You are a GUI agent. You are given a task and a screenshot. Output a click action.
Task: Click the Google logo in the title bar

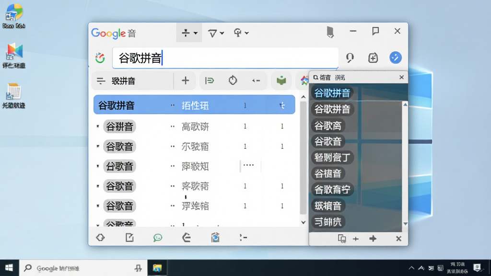[x=109, y=33]
